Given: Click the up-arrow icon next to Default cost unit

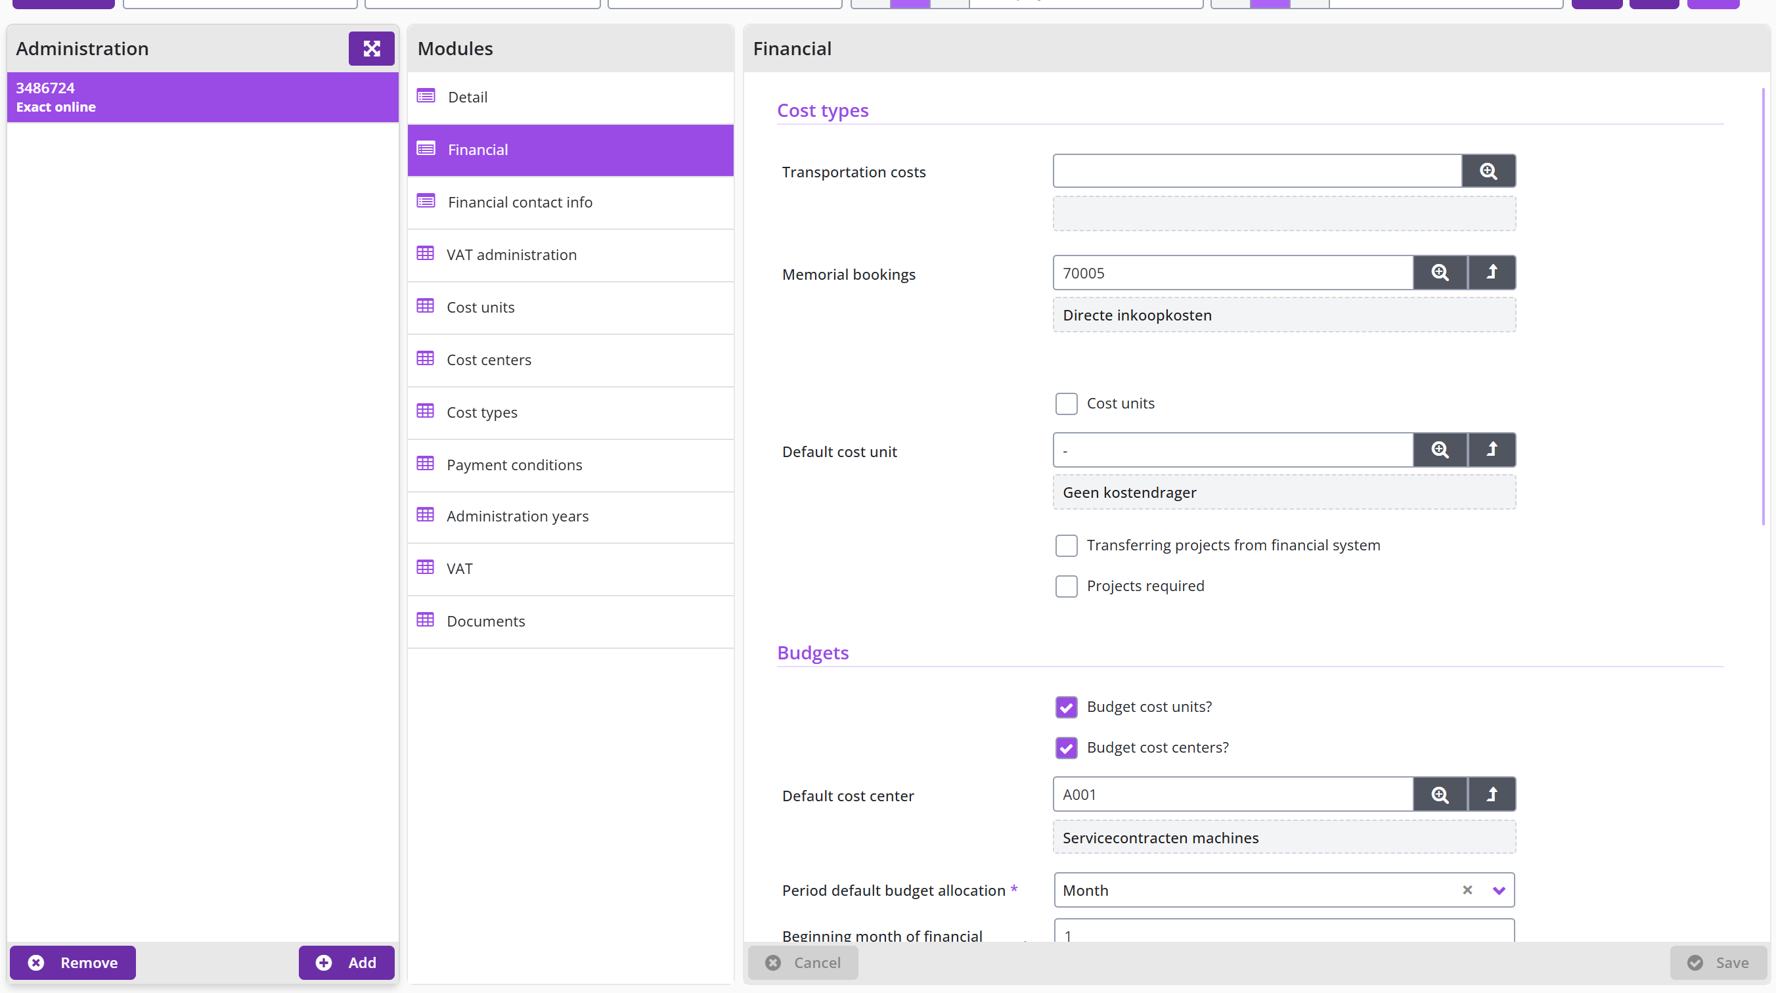Looking at the screenshot, I should click(1491, 450).
